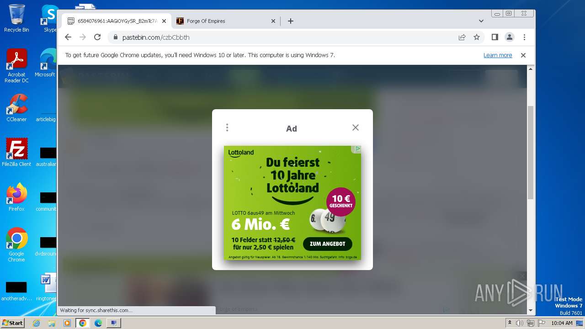Open the Windows Start menu
This screenshot has width=585, height=329.
pyautogui.click(x=12, y=323)
